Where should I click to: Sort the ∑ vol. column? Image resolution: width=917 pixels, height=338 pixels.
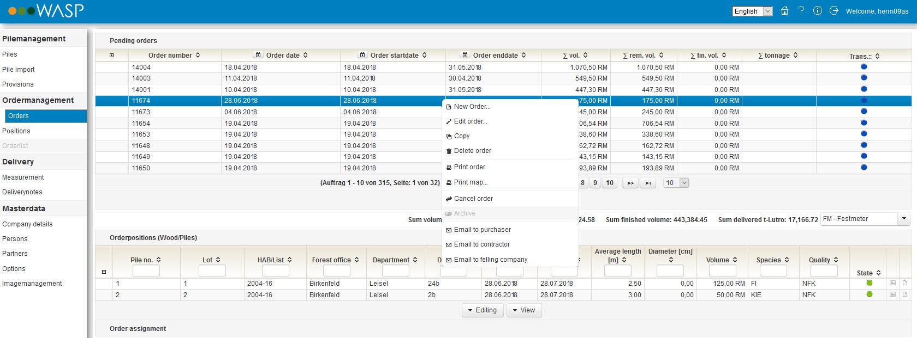(586, 55)
